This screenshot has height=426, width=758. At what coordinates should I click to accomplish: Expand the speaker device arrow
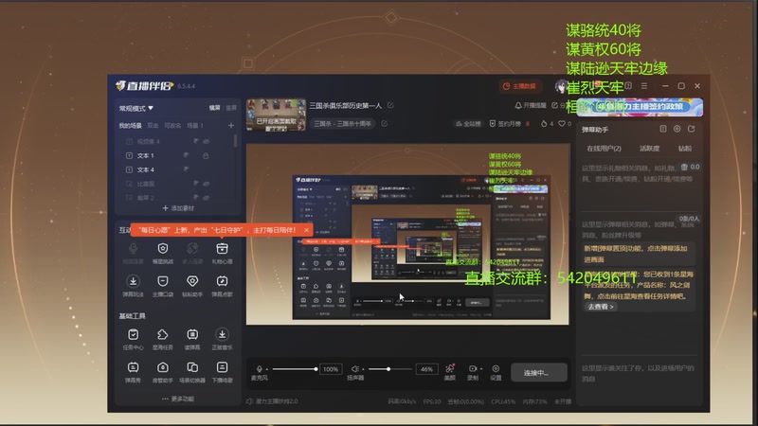coord(363,369)
